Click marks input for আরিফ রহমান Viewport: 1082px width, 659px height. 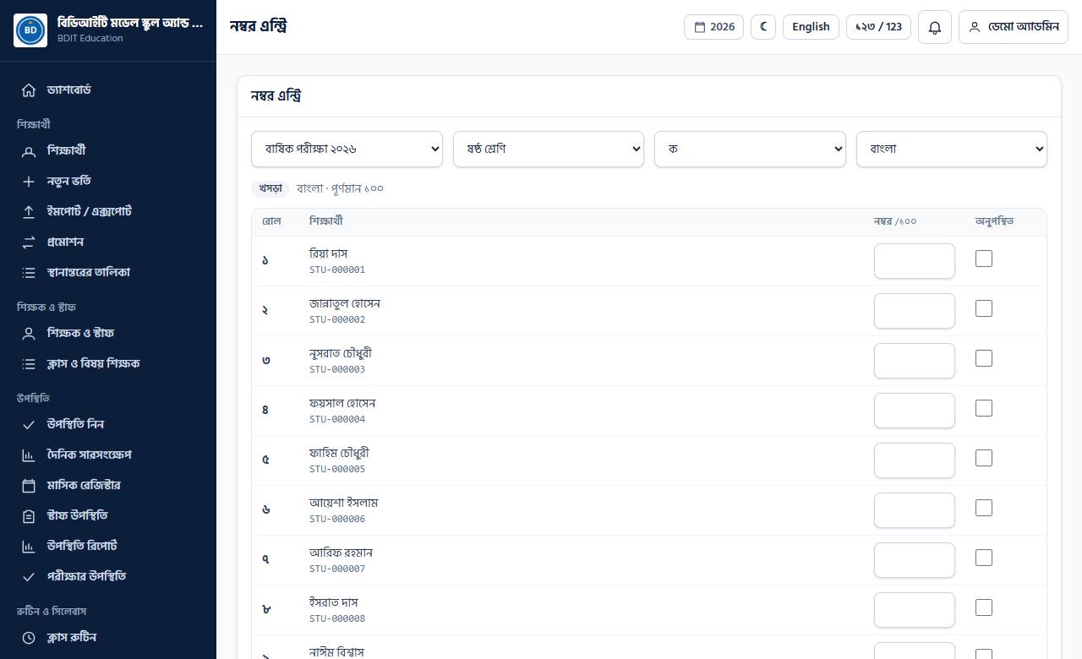tap(915, 560)
